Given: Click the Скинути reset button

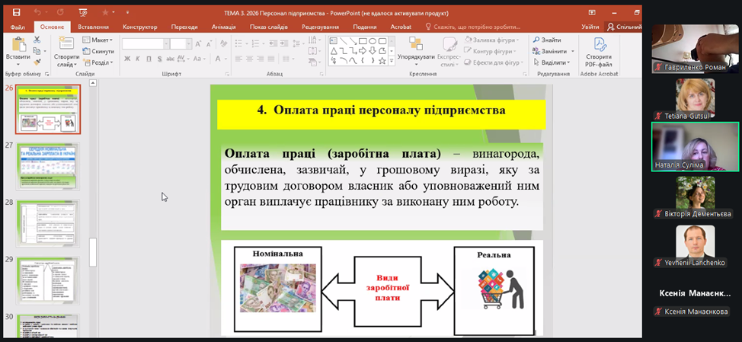Looking at the screenshot, I should tap(98, 51).
